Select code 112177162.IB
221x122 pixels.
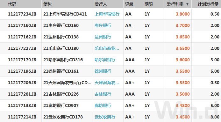tap(22, 37)
